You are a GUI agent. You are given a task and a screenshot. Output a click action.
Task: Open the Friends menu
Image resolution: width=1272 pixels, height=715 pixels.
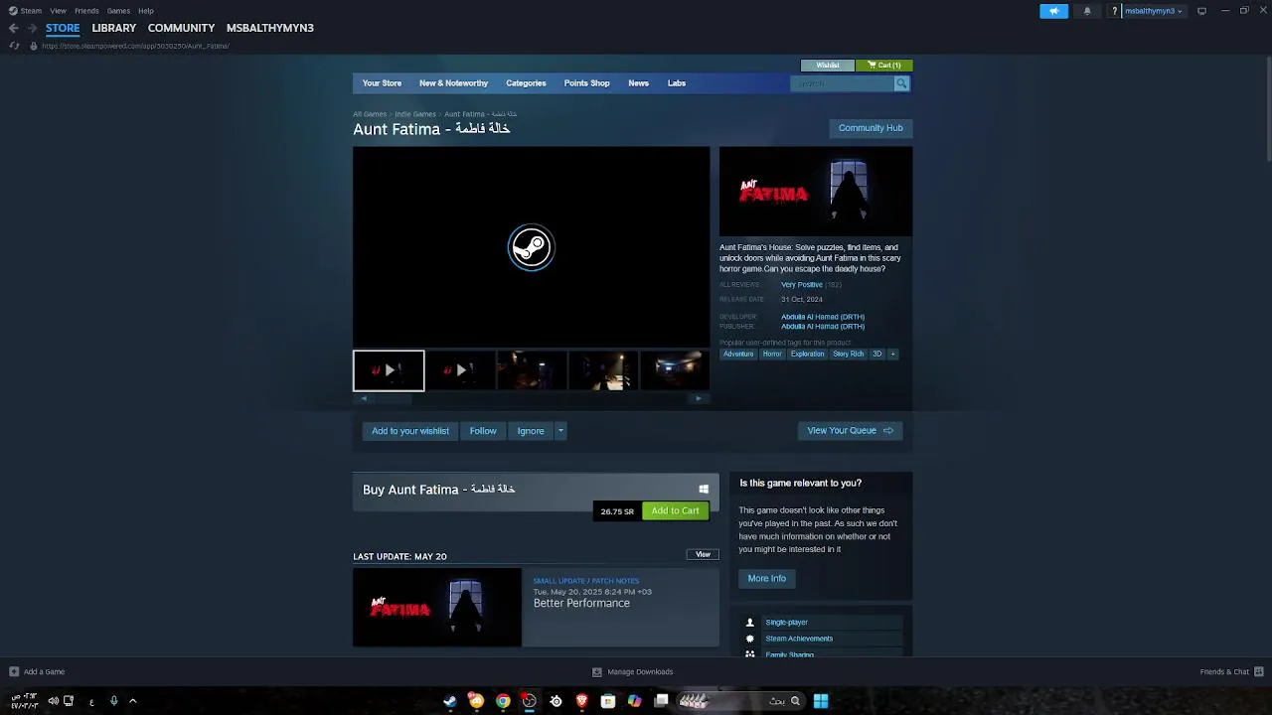(86, 11)
